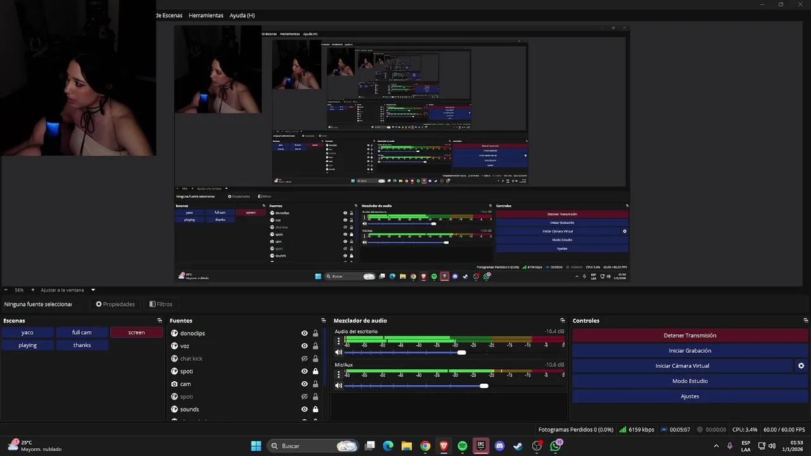The image size is (811, 456).
Task: Mute Audio del escritorio speaker icon
Action: (338, 352)
